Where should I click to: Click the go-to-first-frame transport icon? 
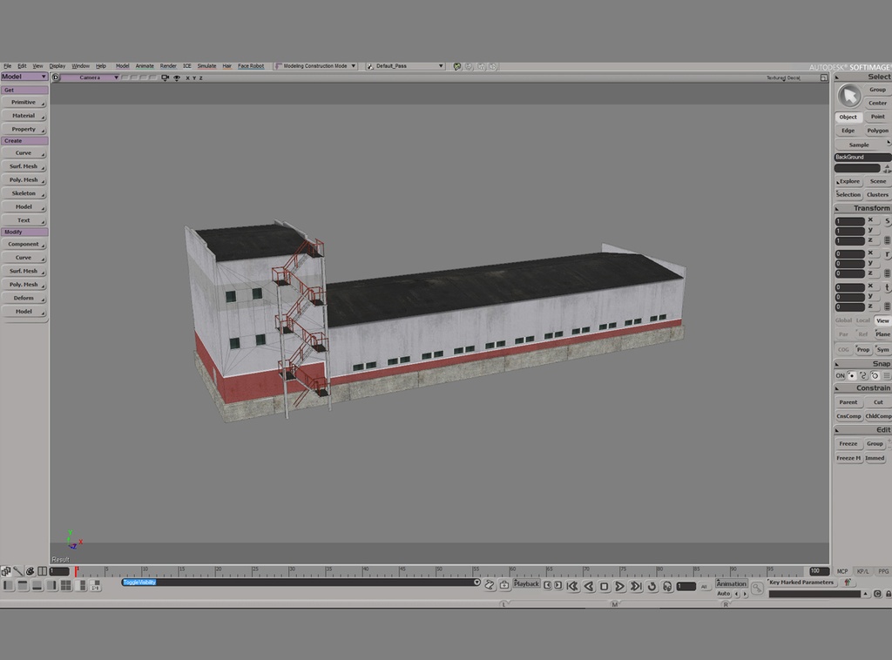572,586
